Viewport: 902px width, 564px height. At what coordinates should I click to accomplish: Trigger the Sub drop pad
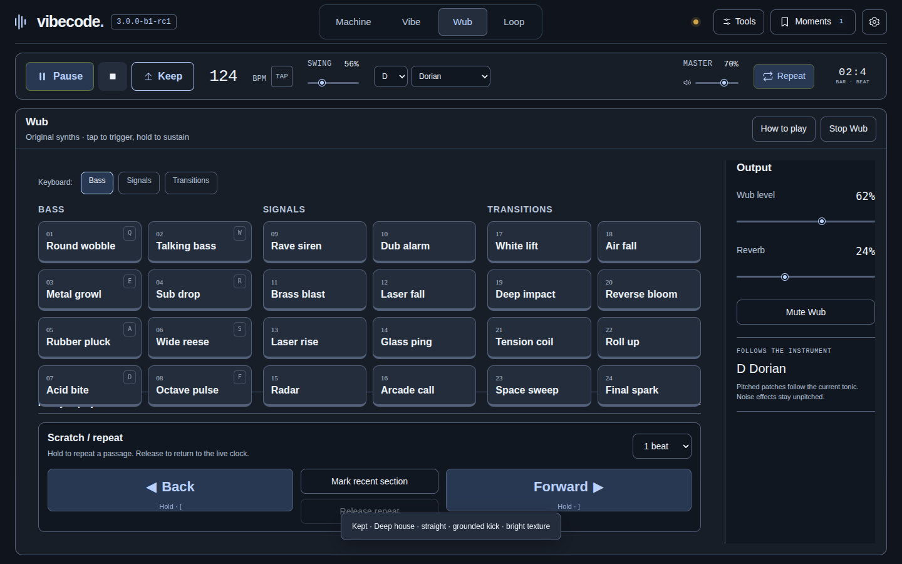coord(200,290)
